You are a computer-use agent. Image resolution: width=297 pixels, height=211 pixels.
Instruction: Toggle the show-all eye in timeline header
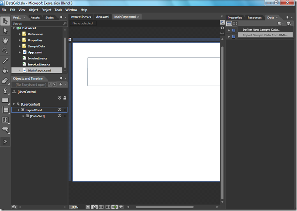[x=59, y=98]
